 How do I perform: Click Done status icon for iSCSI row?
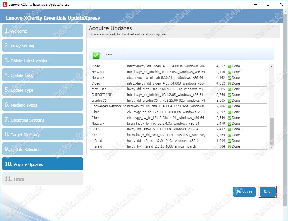(229, 135)
